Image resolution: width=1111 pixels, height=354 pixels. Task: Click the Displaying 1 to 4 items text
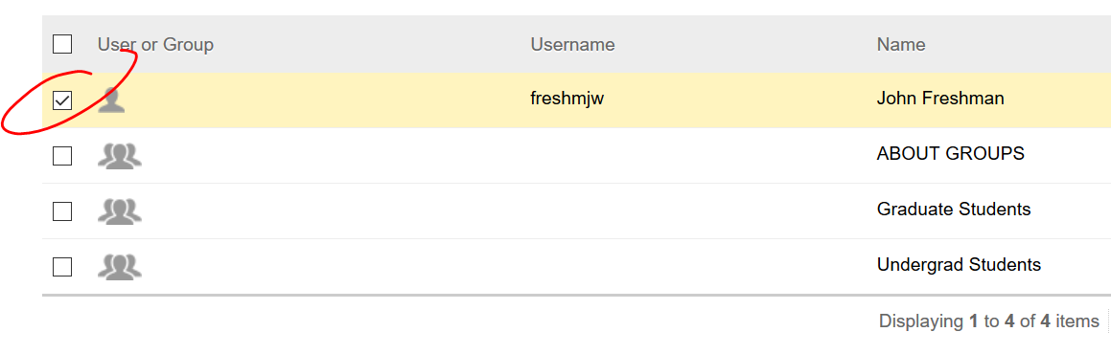[x=989, y=321]
